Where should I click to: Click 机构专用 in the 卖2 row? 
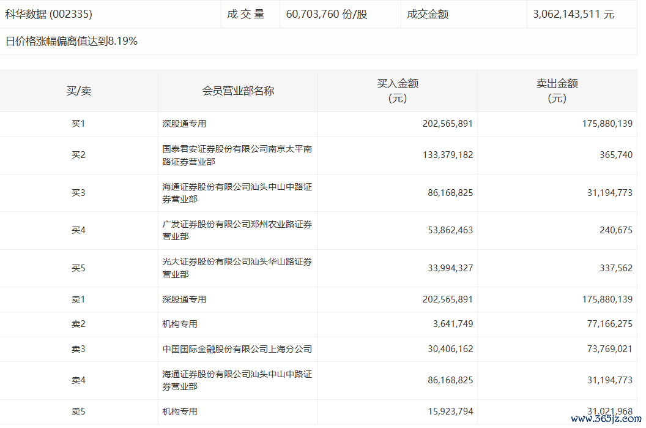tap(180, 324)
